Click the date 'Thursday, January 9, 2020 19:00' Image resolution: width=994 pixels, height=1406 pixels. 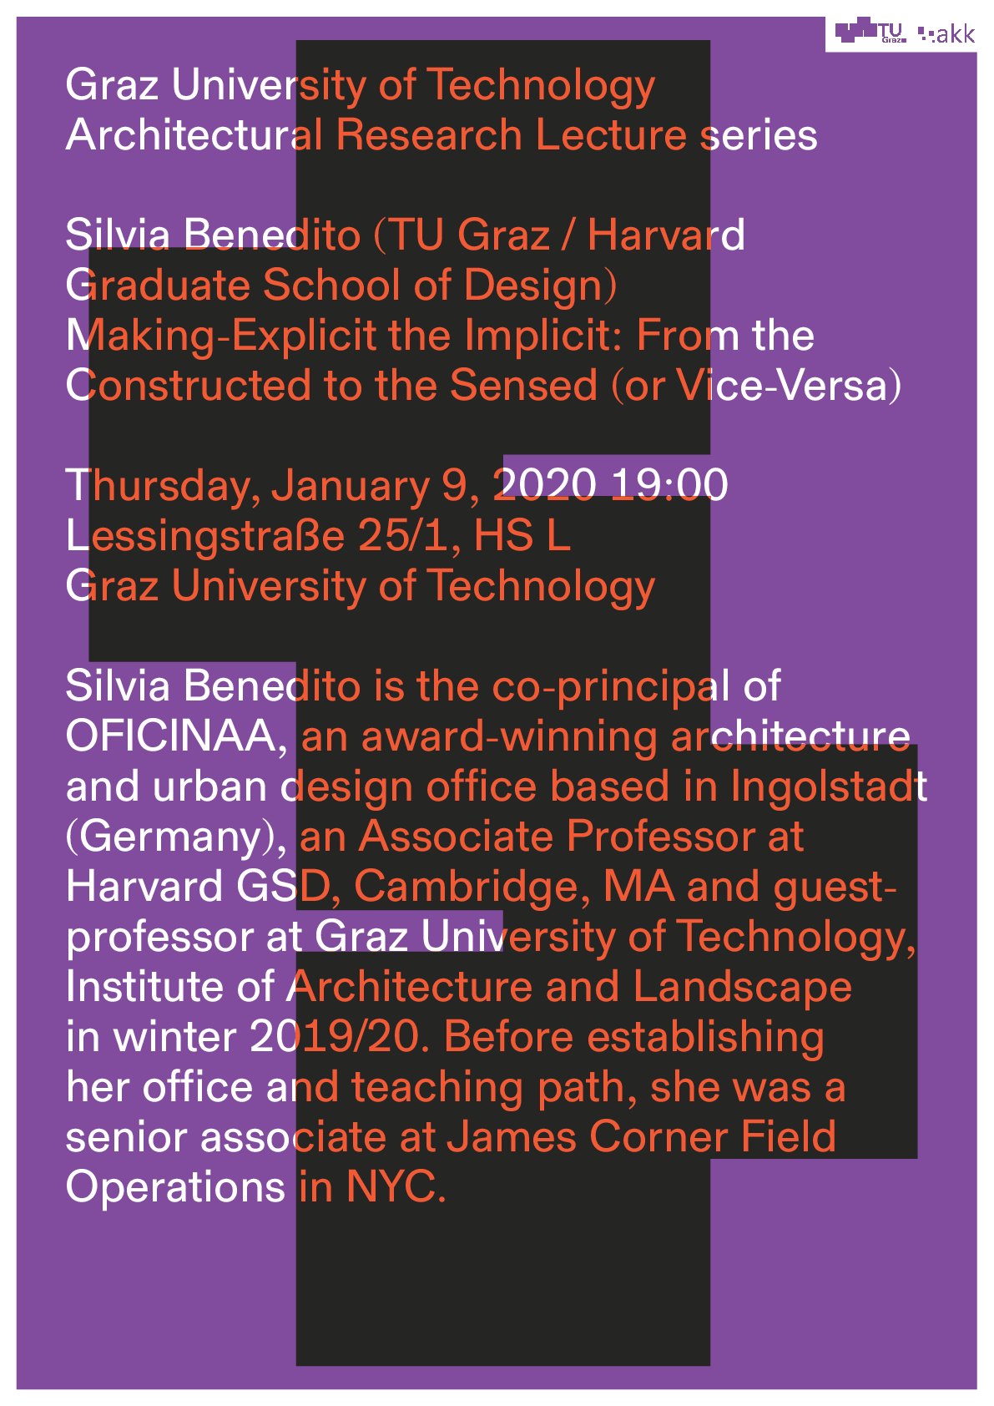[396, 486]
